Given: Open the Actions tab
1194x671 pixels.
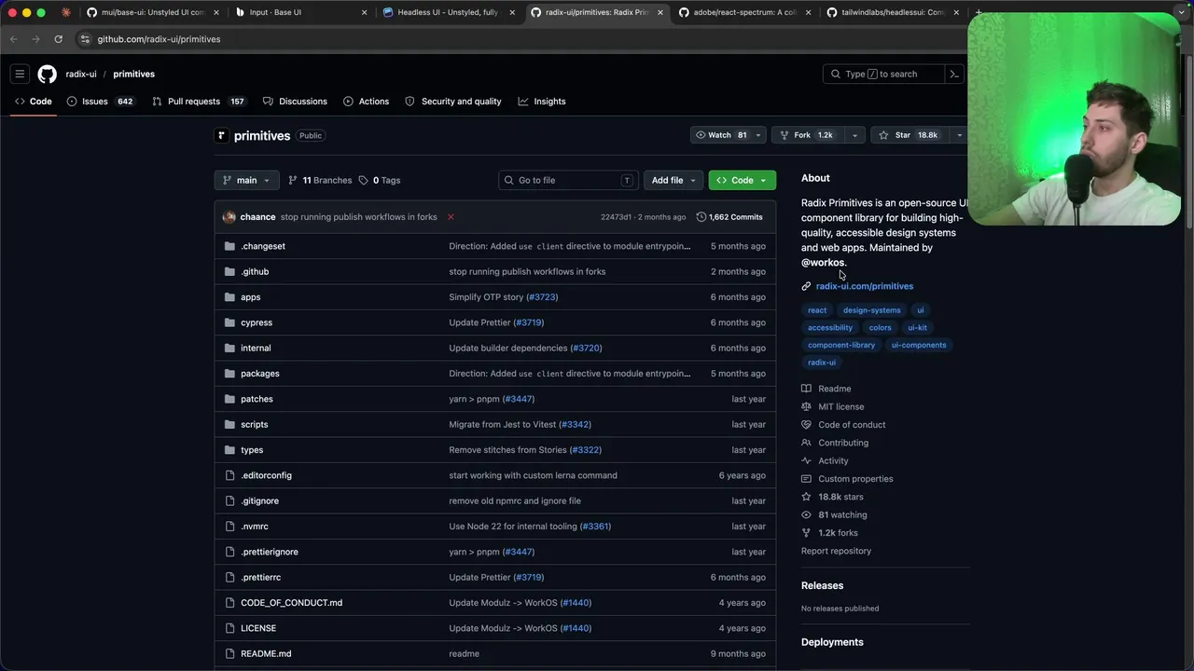Looking at the screenshot, I should (x=366, y=102).
